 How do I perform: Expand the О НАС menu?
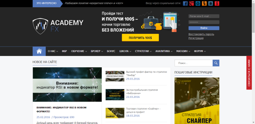coord(53,51)
